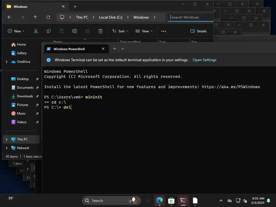Click the Open Settings link in Terminal
Screen dimensions: 276x207
204,60
